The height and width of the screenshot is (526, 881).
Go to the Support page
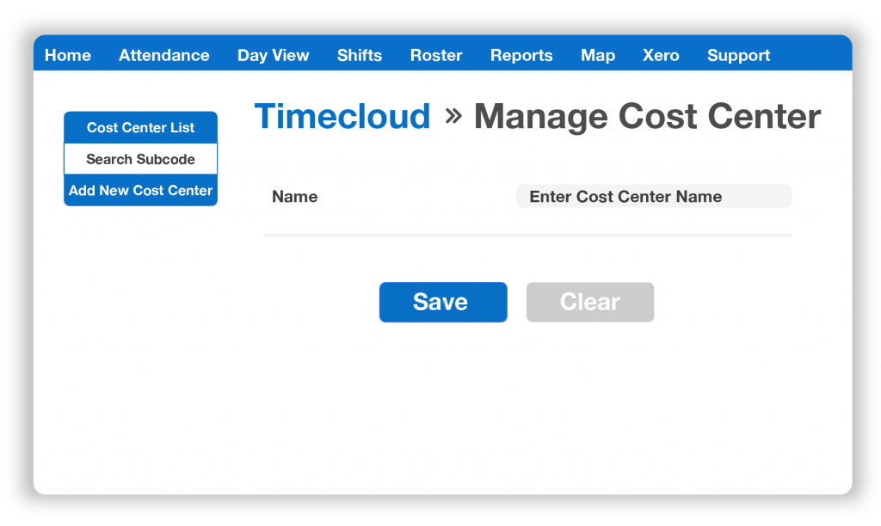coord(738,55)
